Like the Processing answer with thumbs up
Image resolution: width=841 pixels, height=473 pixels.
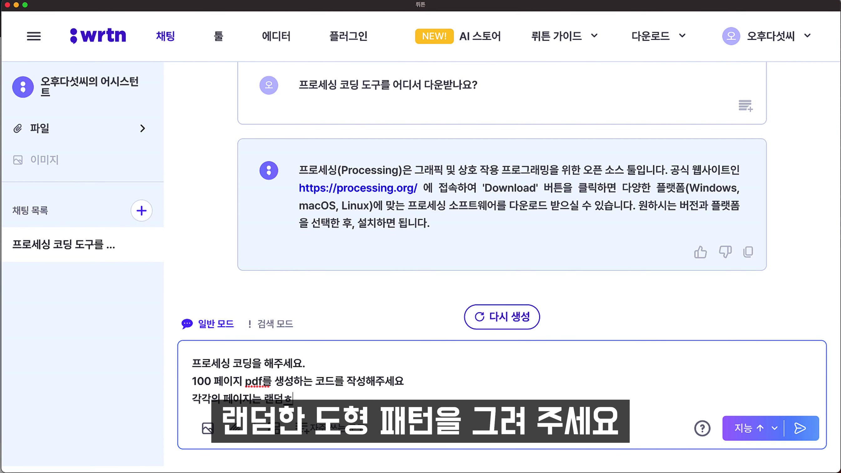700,252
